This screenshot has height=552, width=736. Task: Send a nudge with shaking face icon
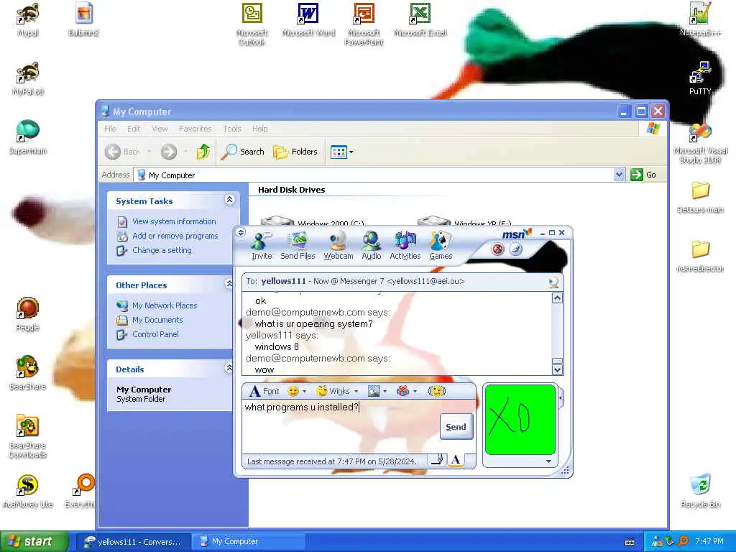[x=436, y=391]
